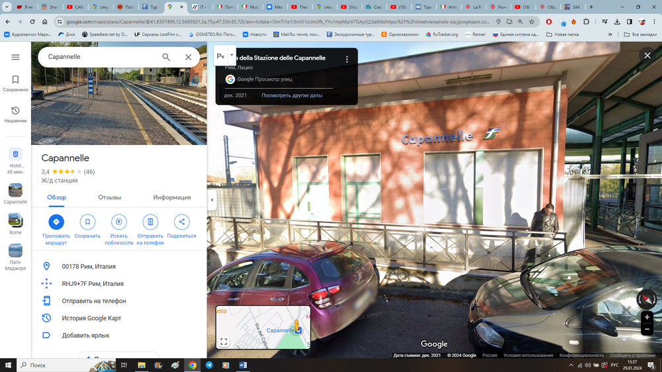The image size is (662, 372).
Task: Copy the plus code RHJ9+7F row
Action: tap(119, 284)
